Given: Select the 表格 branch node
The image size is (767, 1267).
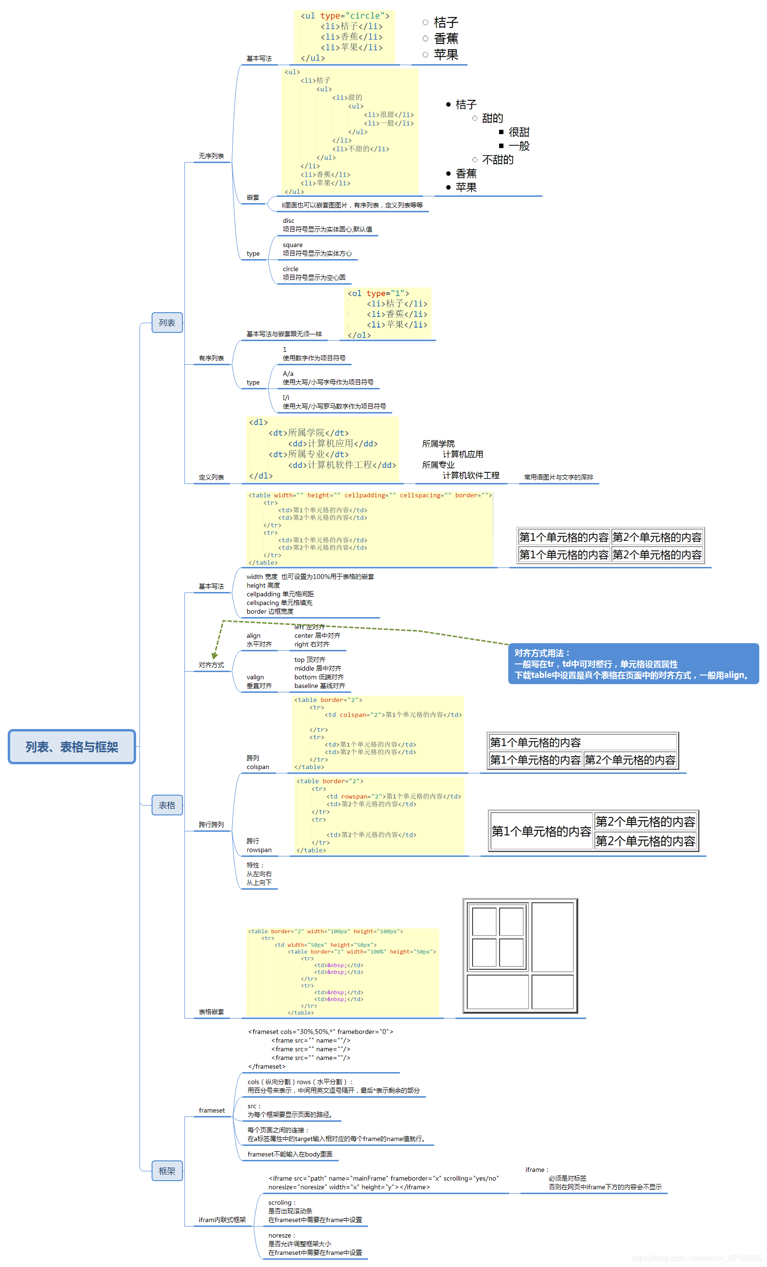Looking at the screenshot, I should click(167, 805).
